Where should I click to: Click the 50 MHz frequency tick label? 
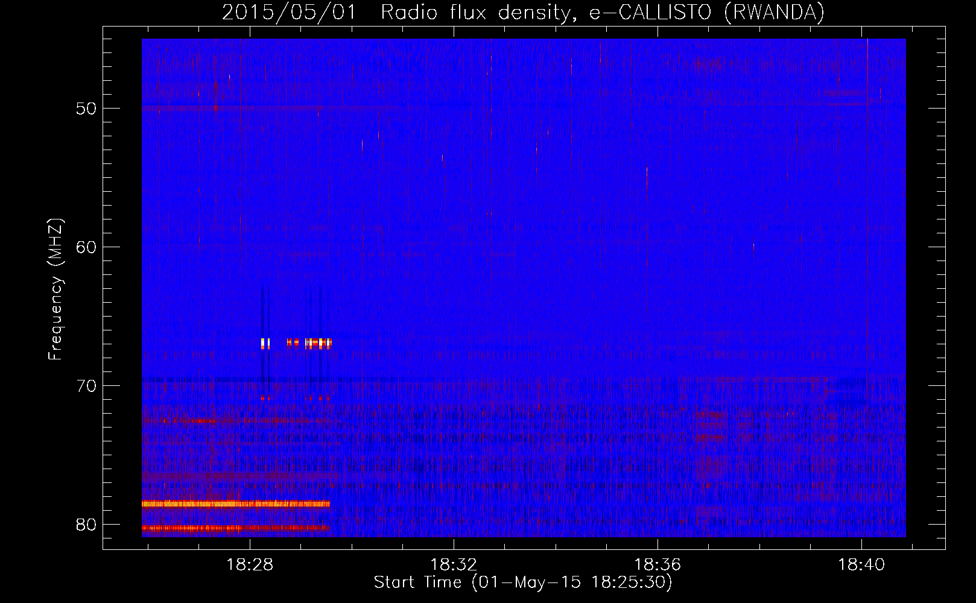tap(86, 109)
